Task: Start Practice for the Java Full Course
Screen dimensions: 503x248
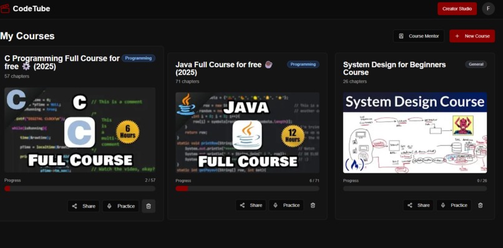Action: (286, 205)
